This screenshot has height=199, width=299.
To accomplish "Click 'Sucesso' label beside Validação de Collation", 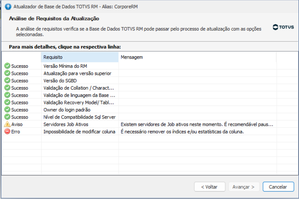I will pyautogui.click(x=20, y=88).
